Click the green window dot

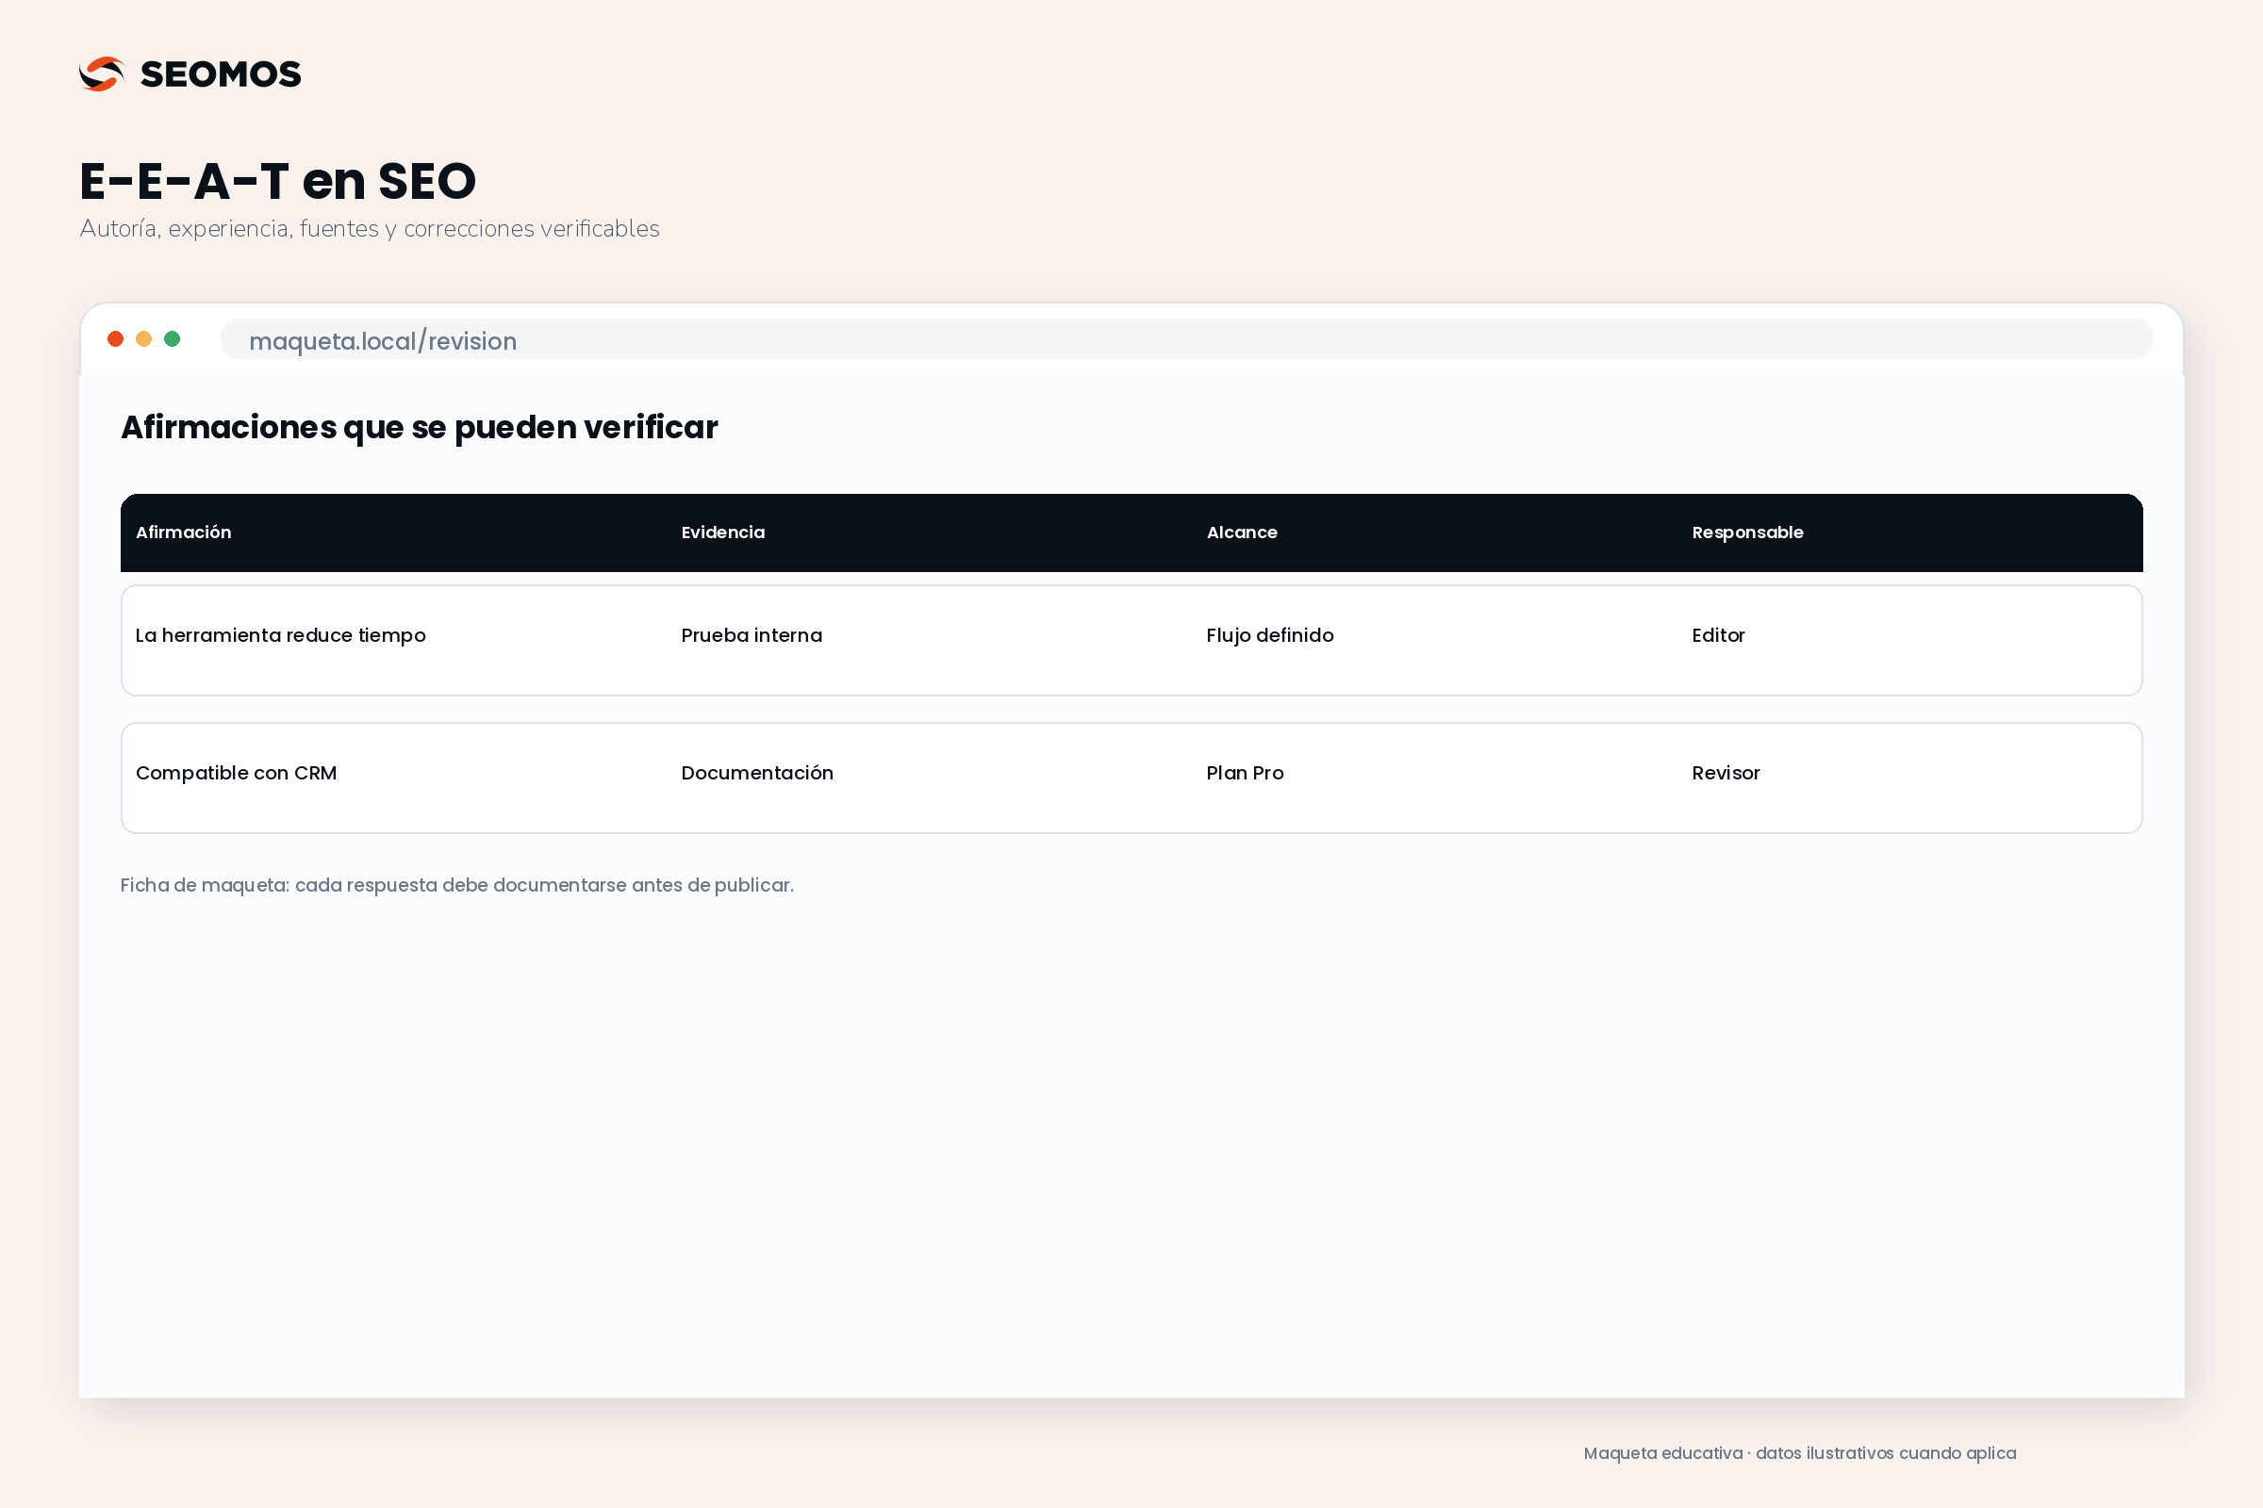173,338
